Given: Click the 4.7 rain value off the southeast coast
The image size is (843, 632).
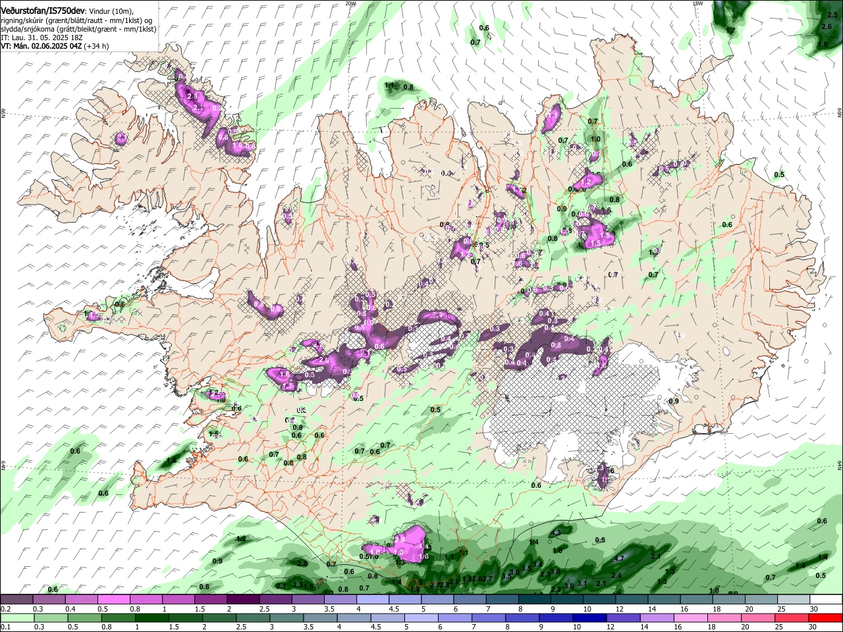Looking at the screenshot, I should tap(618, 558).
